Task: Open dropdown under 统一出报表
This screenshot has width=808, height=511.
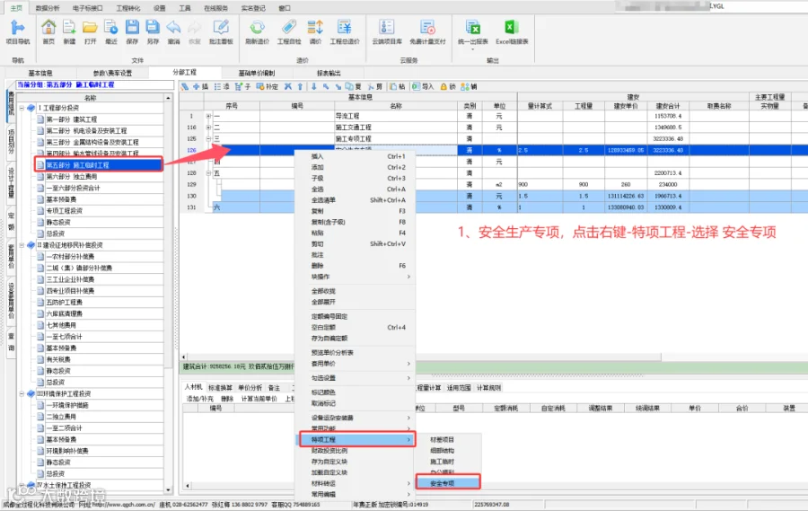Action: [x=472, y=48]
